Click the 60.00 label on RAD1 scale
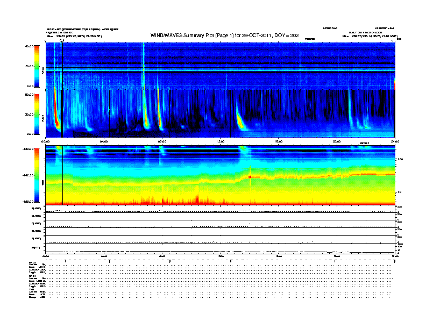 pos(30,95)
